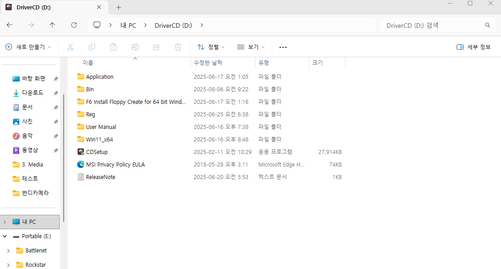Click the Share icon in toolbar
Image resolution: width=501 pixels, height=269 pixels.
(157, 47)
